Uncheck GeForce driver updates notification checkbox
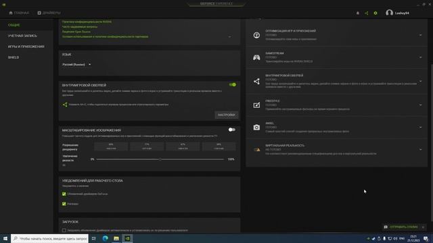 click(x=64, y=194)
